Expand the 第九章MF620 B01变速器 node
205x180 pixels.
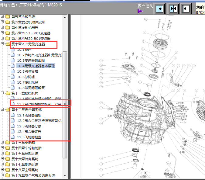pyautogui.click(x=2, y=38)
